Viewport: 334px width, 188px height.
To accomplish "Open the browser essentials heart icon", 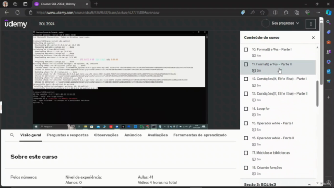I will 307,13.
